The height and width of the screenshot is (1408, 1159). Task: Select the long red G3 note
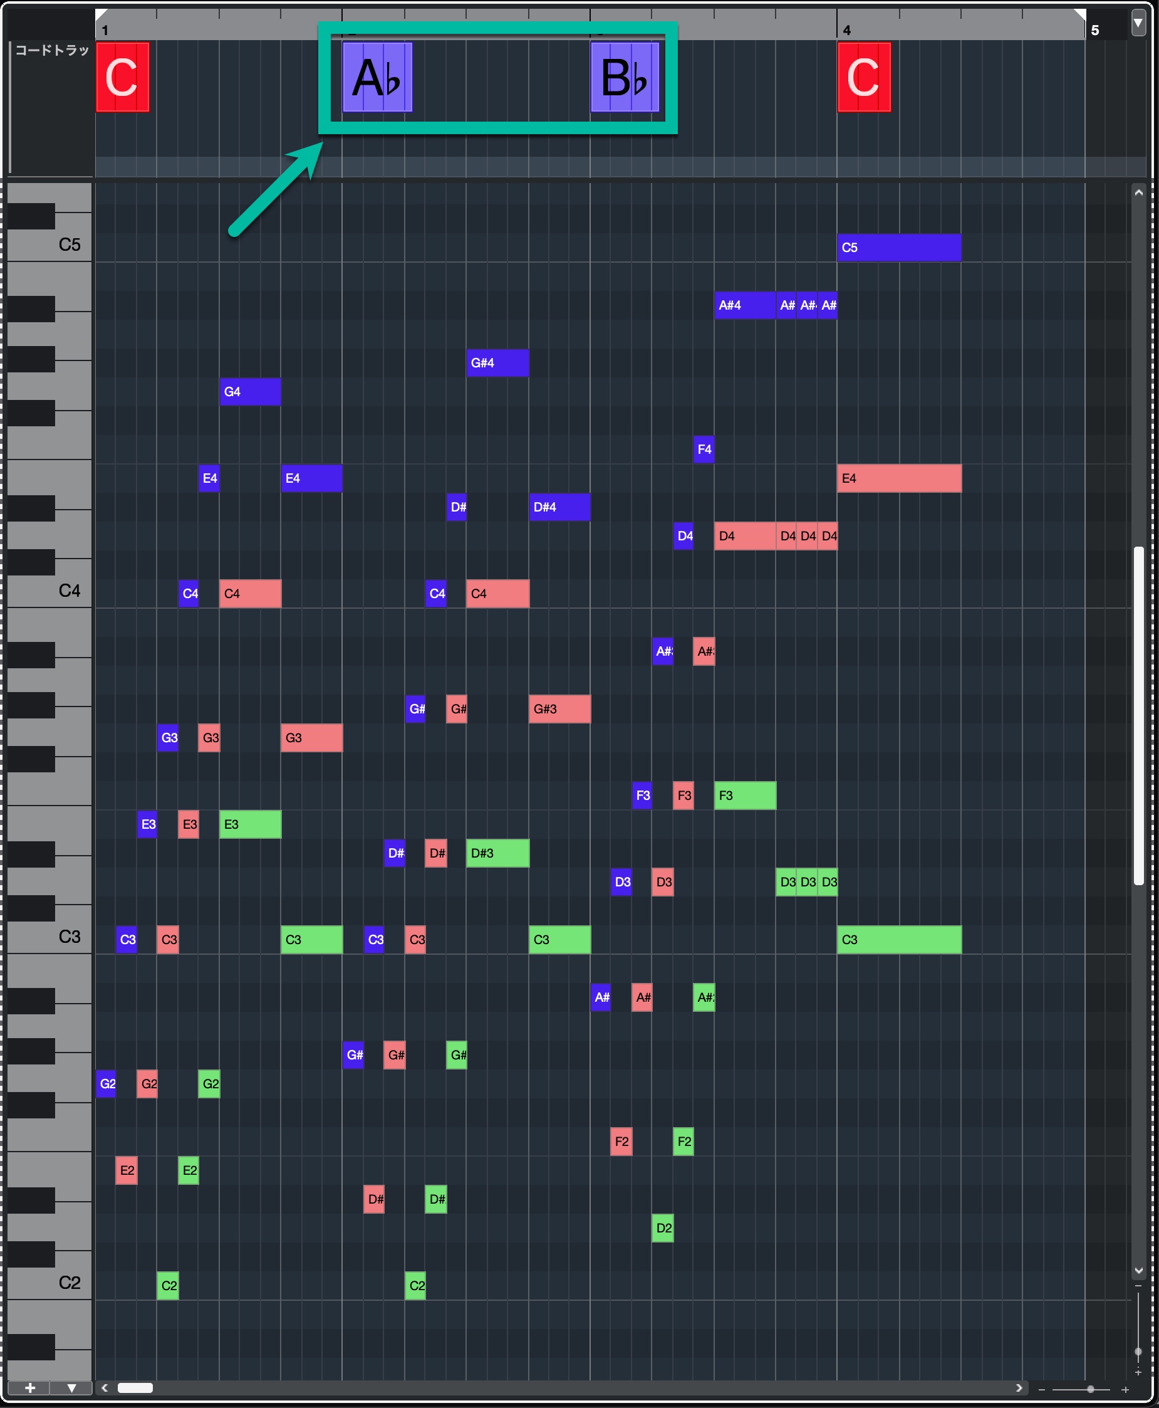click(312, 737)
